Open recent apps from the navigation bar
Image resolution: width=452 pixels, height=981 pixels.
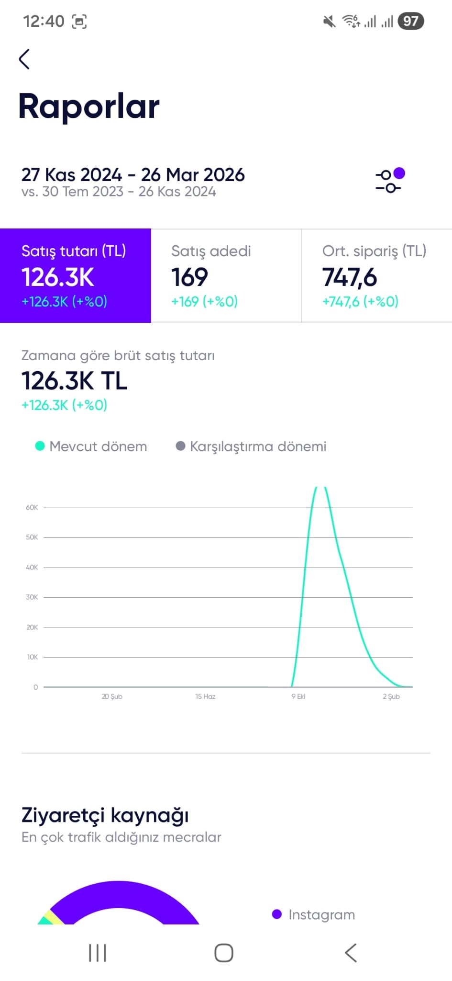[98, 953]
